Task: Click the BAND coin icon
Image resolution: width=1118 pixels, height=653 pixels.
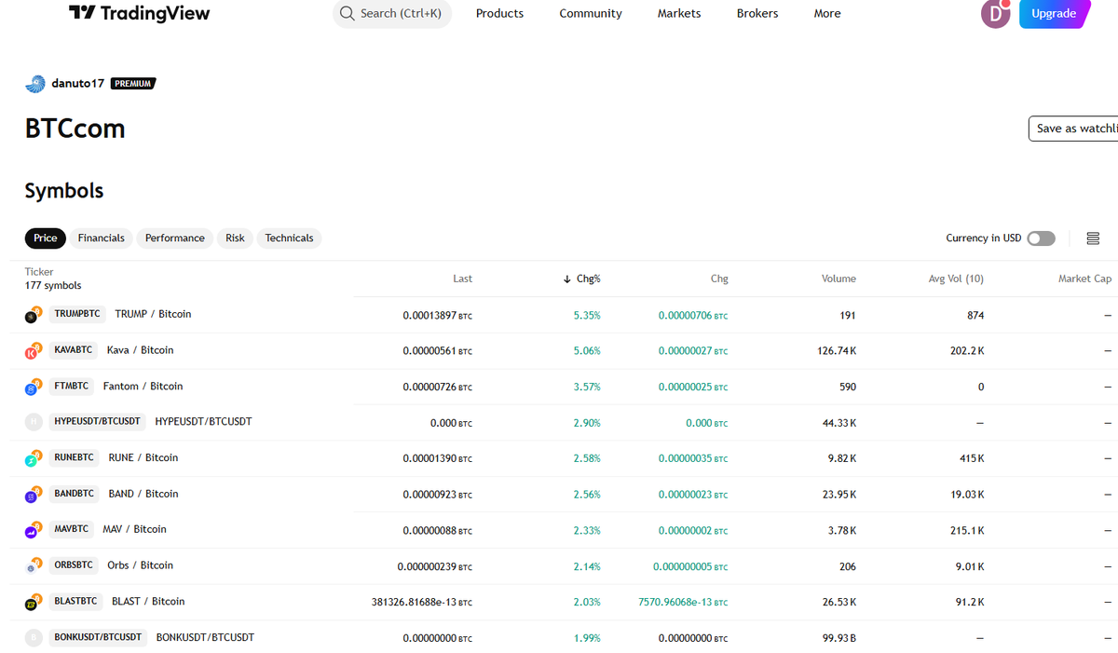Action: [x=34, y=495]
